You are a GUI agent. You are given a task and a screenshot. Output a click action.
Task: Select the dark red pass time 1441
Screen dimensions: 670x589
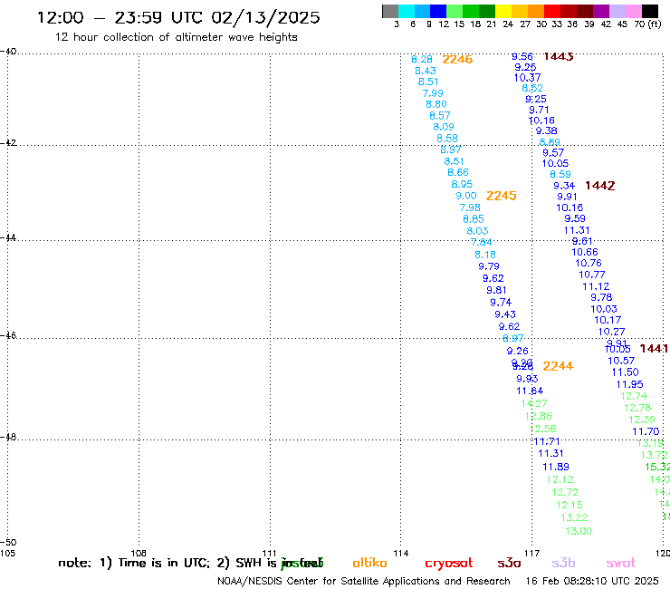[x=654, y=349]
